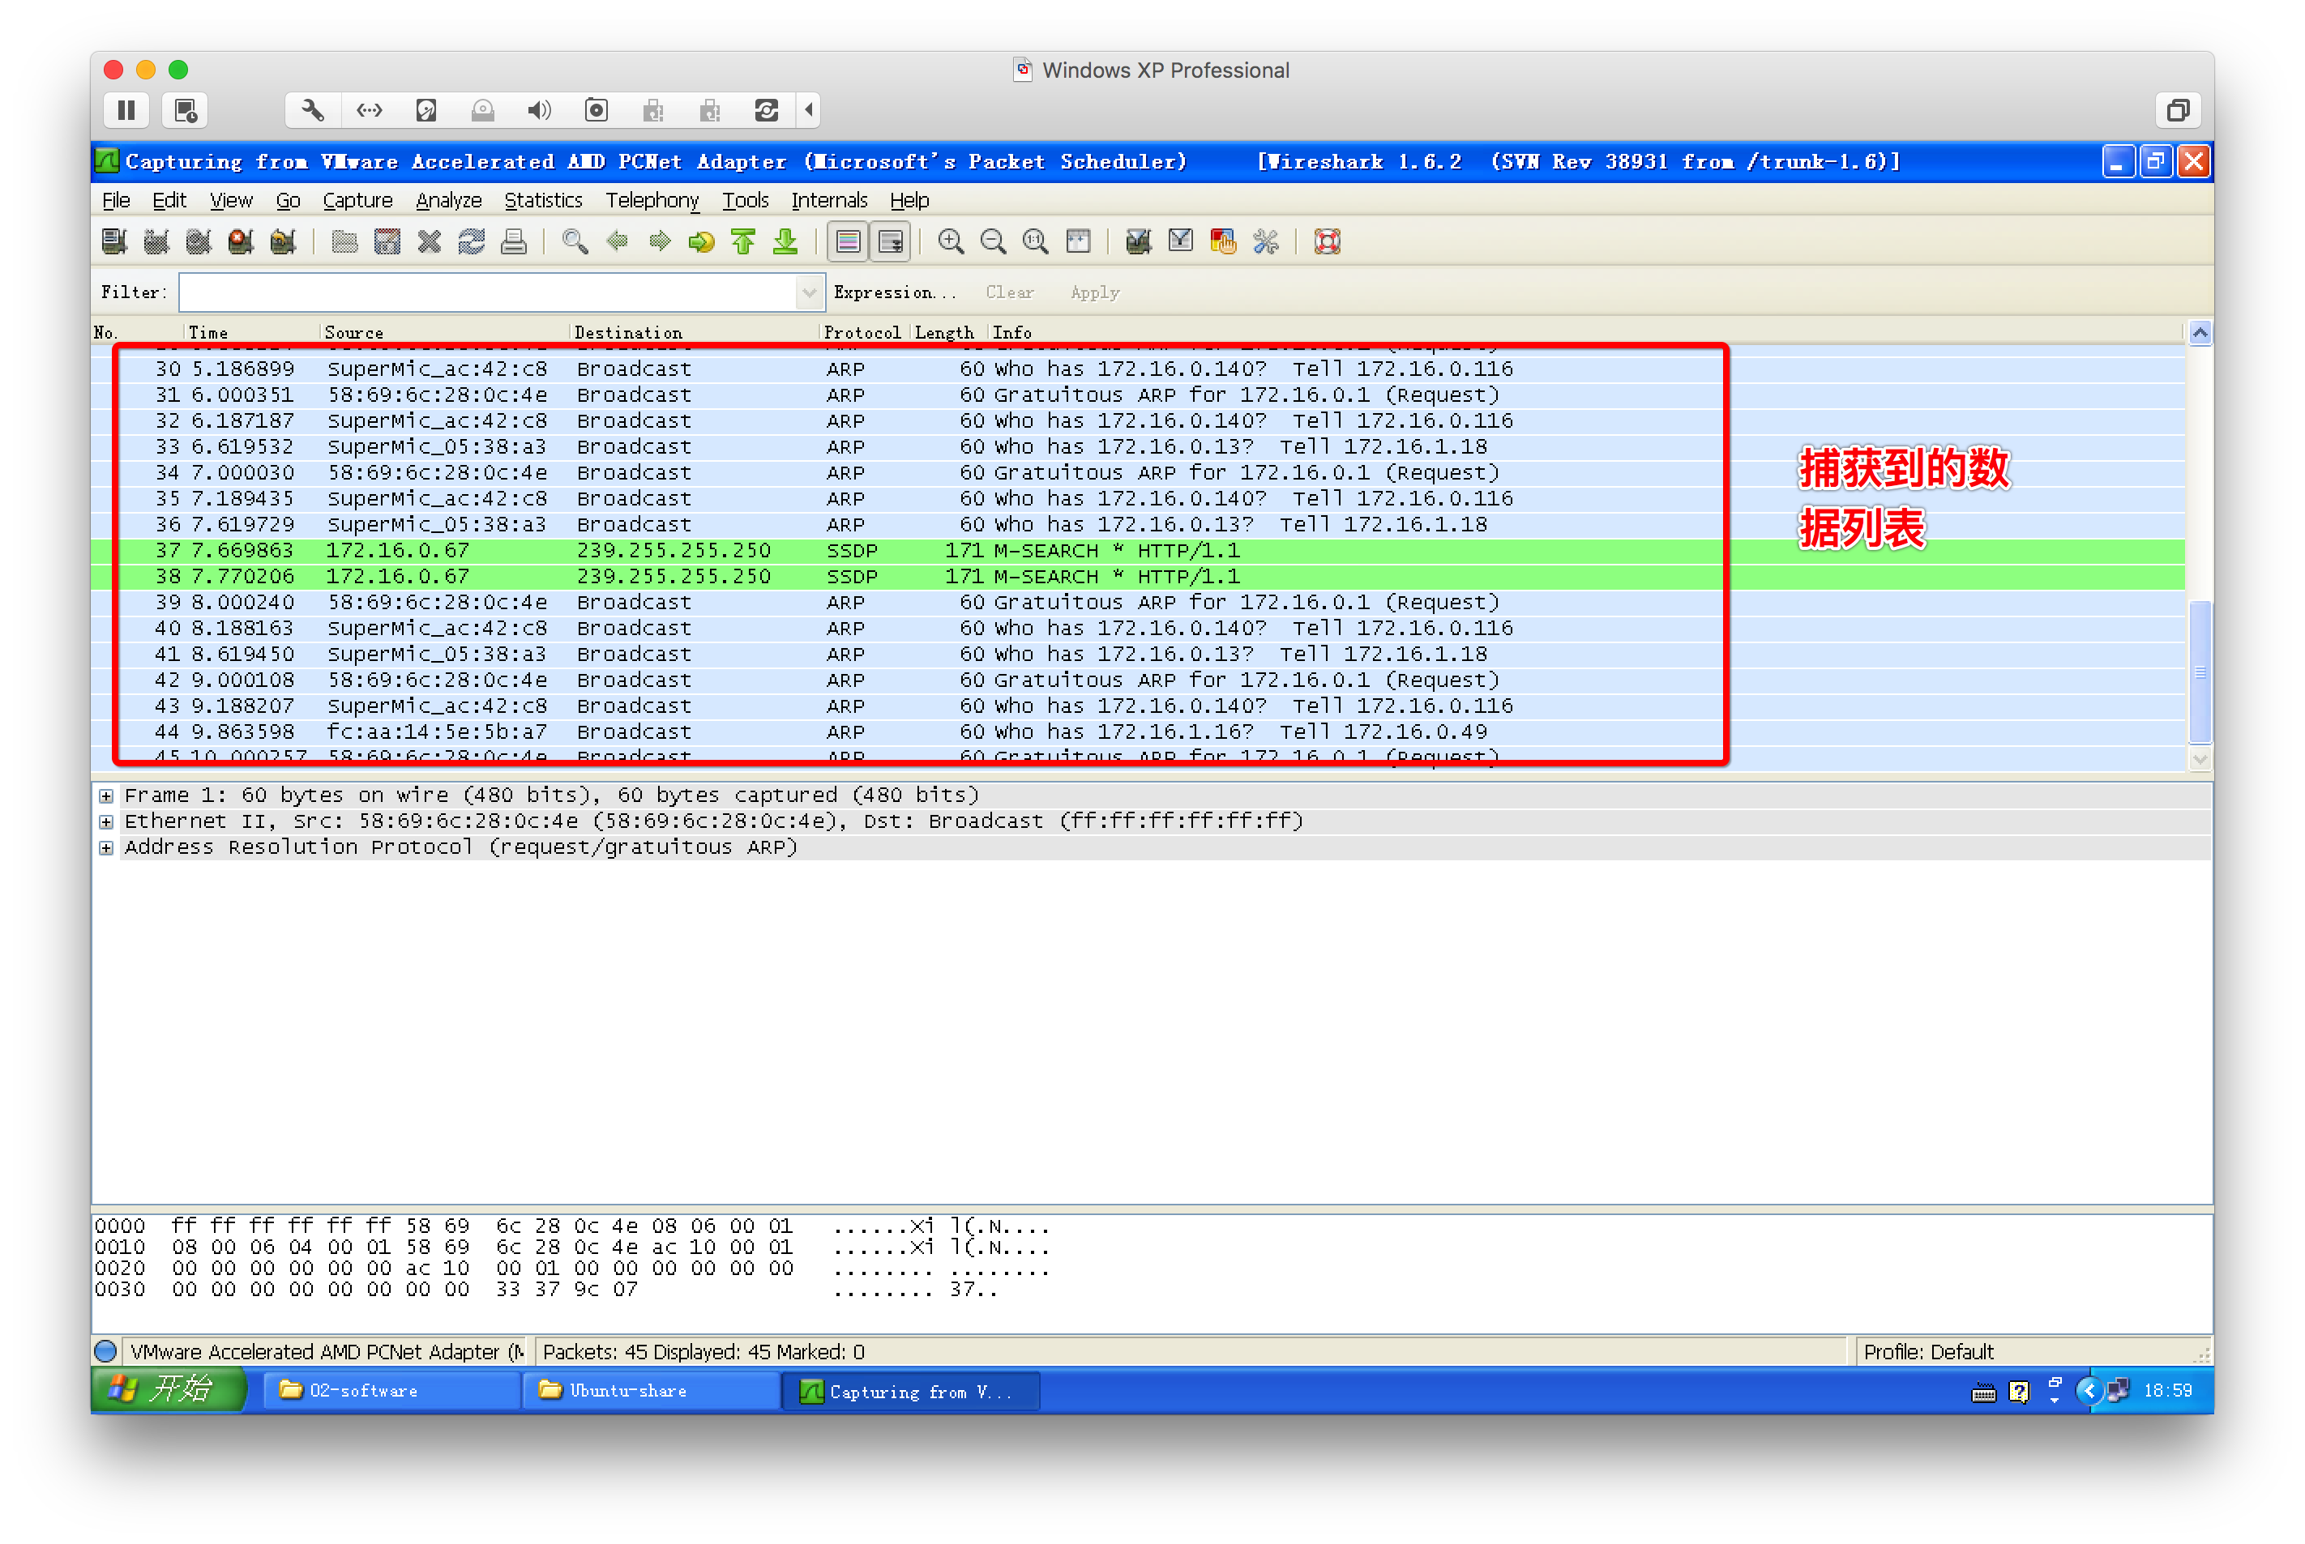
Task: Click the go to first packet icon
Action: pyautogui.click(x=742, y=241)
